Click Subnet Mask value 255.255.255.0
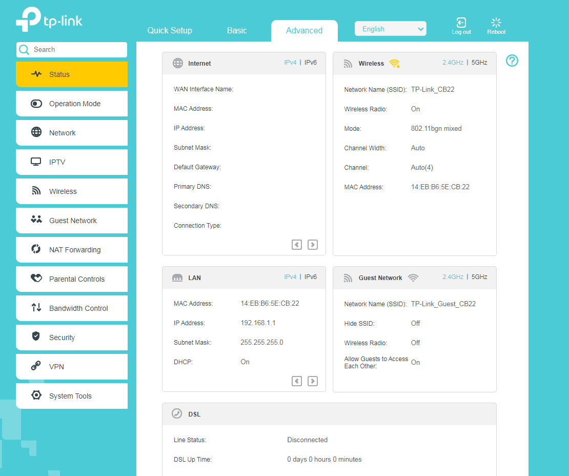Viewport: 569px width, 476px height. [262, 343]
